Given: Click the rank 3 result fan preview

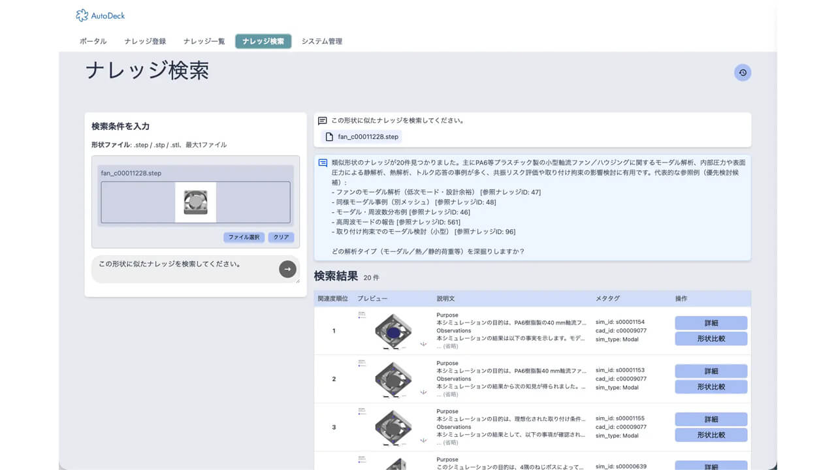Looking at the screenshot, I should point(393,428).
